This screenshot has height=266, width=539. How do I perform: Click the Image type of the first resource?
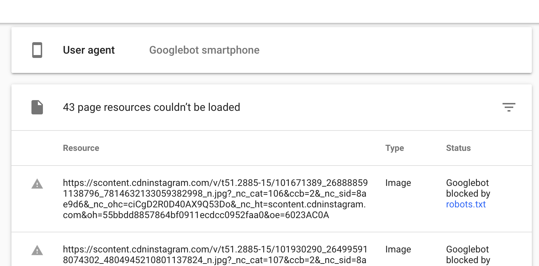click(398, 183)
